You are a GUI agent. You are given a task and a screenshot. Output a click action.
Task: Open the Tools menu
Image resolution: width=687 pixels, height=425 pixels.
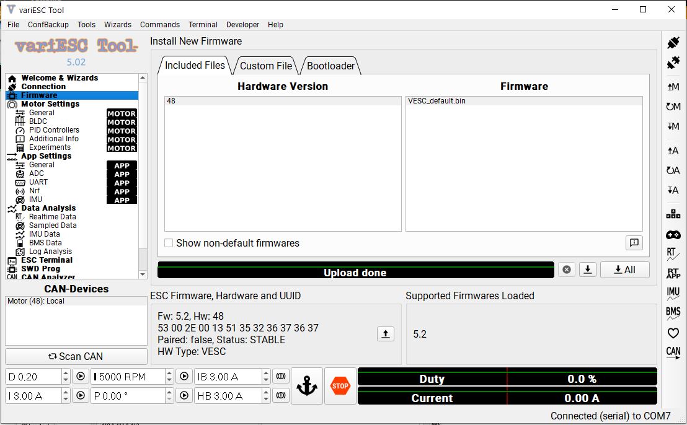click(86, 25)
